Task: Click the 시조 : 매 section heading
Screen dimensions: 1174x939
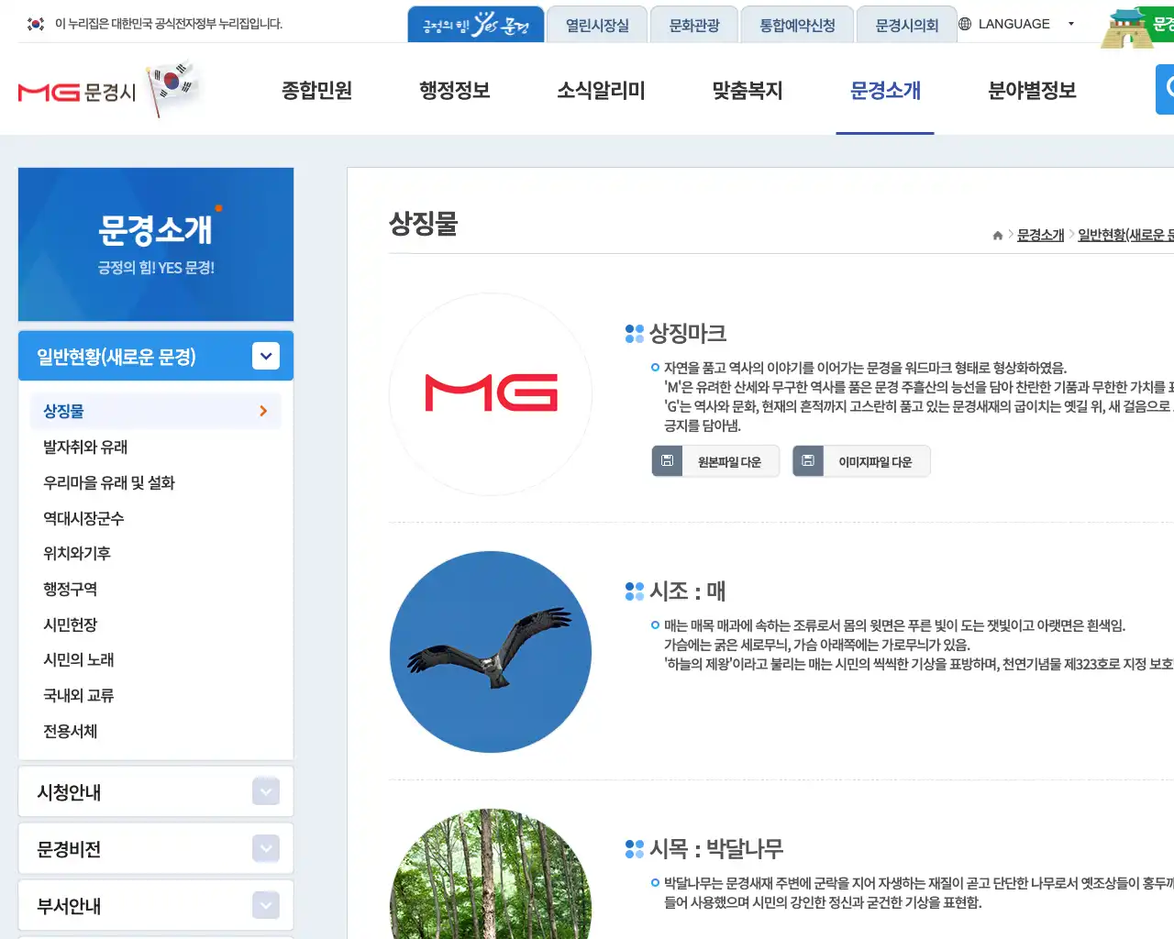Action: (x=688, y=591)
